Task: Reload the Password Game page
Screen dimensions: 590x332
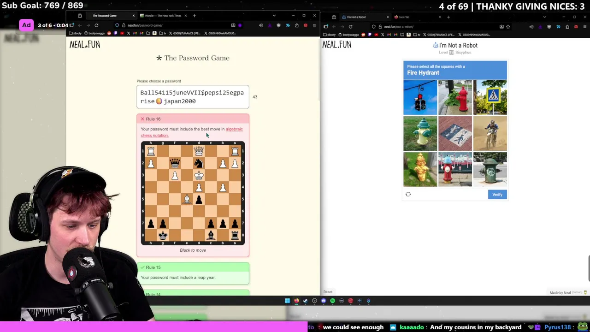Action: (x=96, y=25)
